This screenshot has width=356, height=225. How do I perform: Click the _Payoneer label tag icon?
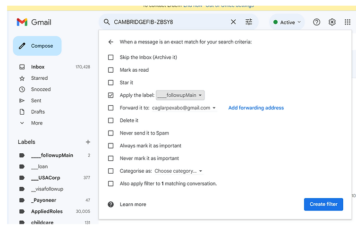(x=22, y=200)
